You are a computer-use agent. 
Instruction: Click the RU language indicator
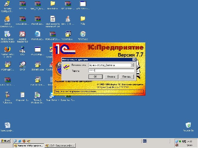point(144,141)
